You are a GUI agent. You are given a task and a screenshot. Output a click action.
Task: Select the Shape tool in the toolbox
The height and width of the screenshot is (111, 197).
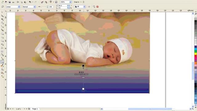pos(2,16)
